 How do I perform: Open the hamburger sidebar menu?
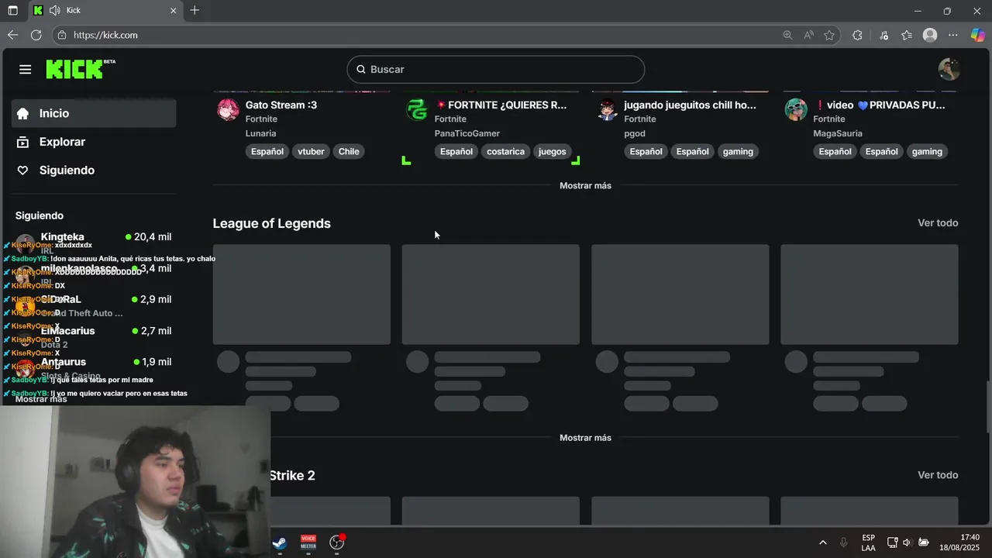click(25, 70)
